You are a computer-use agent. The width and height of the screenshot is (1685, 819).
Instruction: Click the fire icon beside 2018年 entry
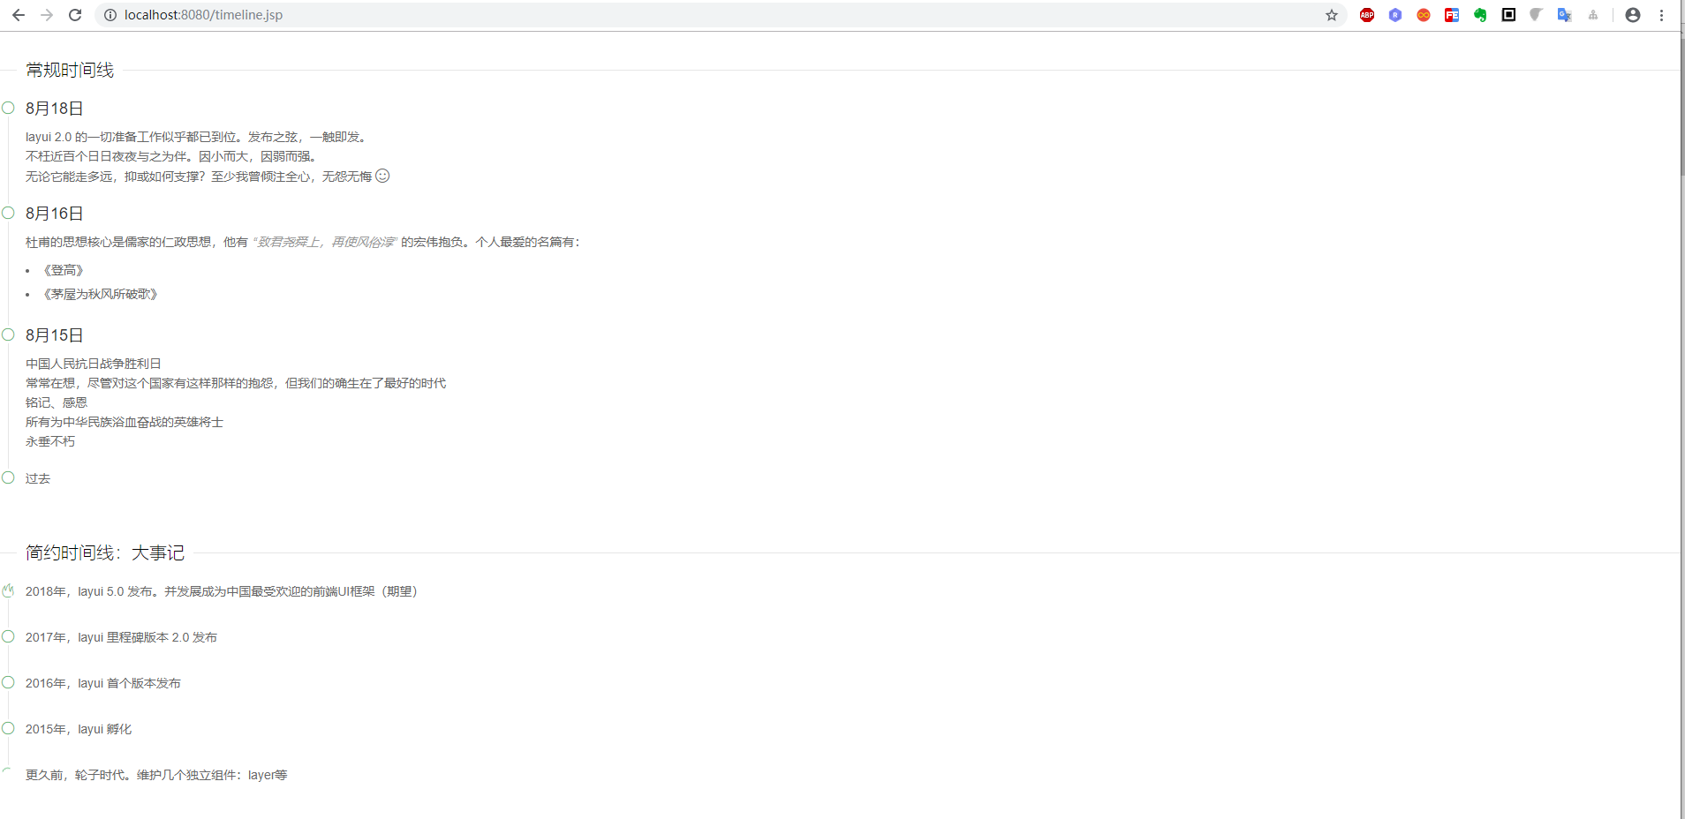[8, 590]
